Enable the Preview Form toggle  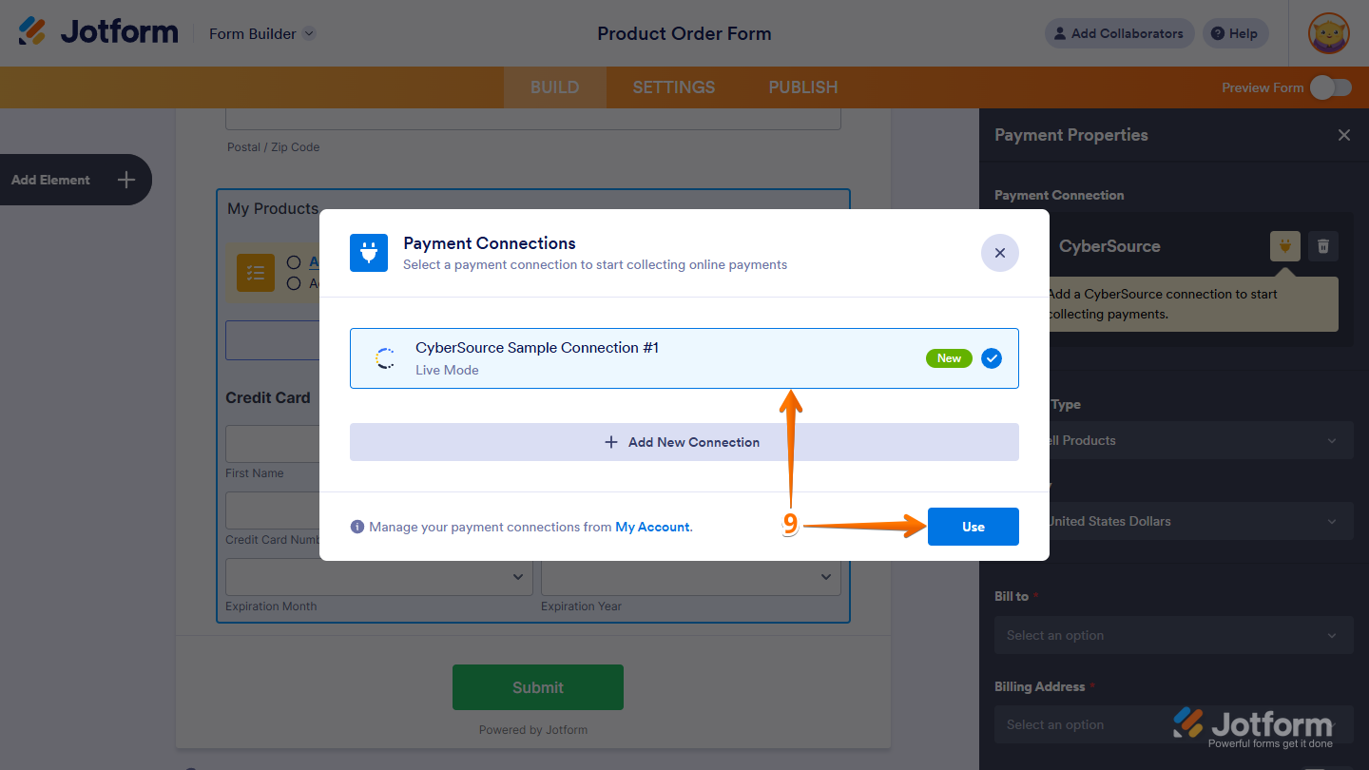1330,87
